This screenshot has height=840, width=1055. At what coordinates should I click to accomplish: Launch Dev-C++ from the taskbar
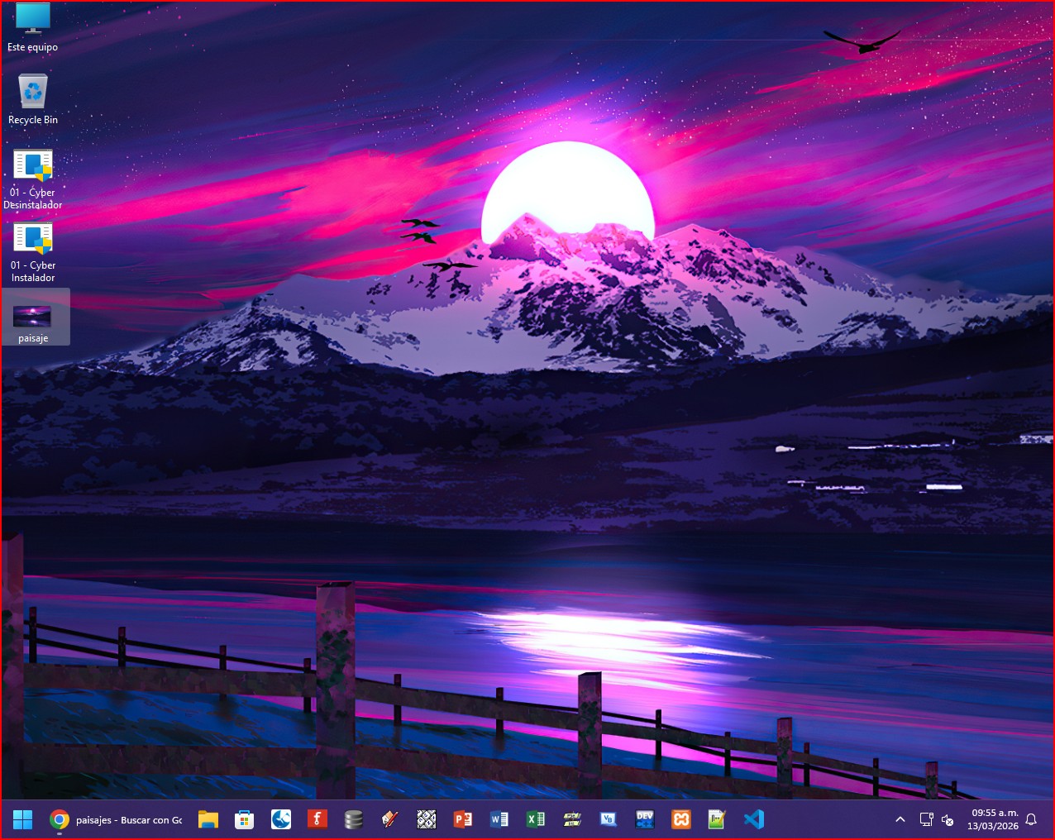[645, 819]
